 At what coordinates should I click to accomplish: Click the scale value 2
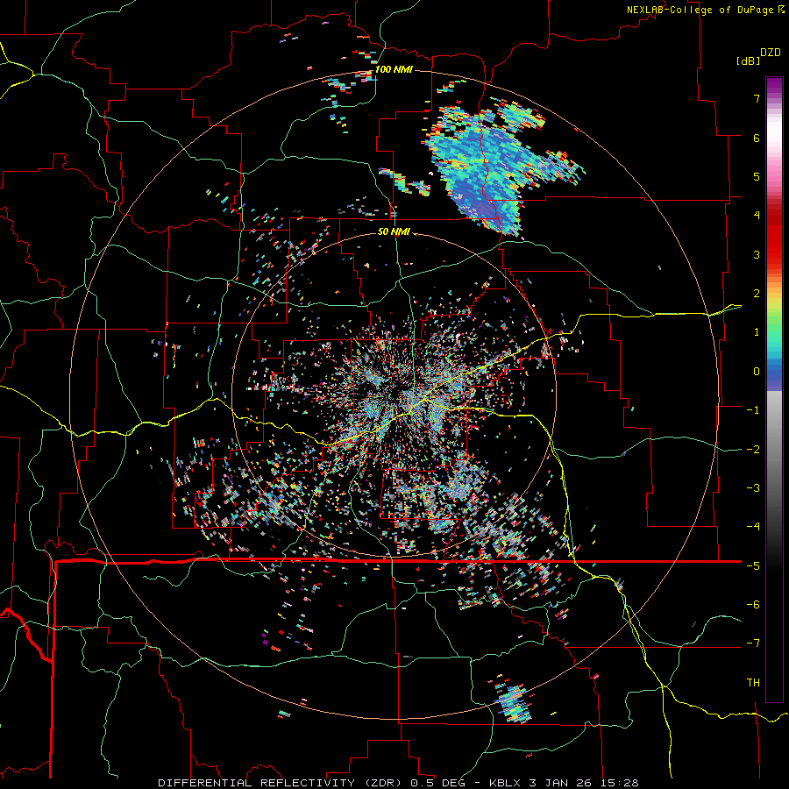point(757,294)
